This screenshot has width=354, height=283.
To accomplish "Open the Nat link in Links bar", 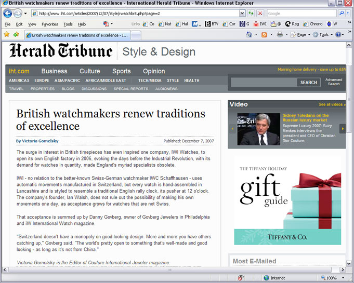I will [165, 24].
